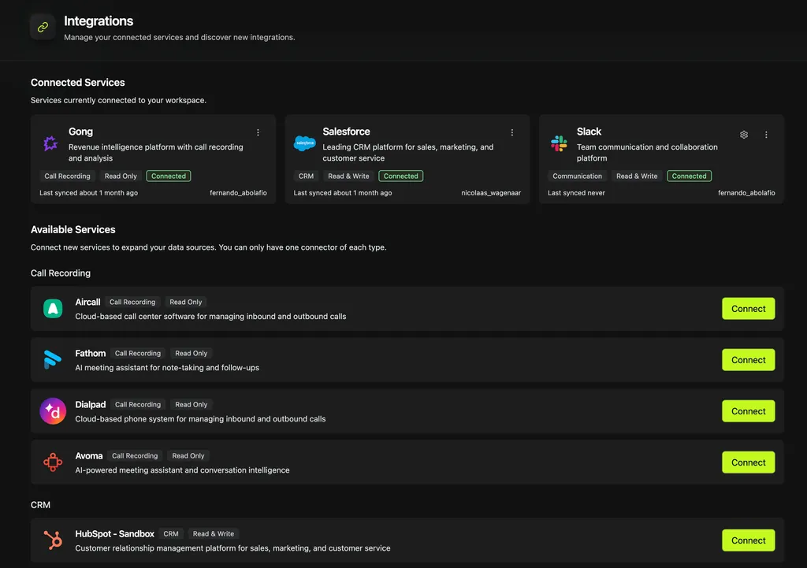Viewport: 807px width, 568px height.
Task: Open Slack settings gear icon
Action: coord(744,135)
